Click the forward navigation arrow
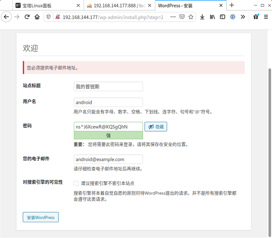 click(17, 17)
